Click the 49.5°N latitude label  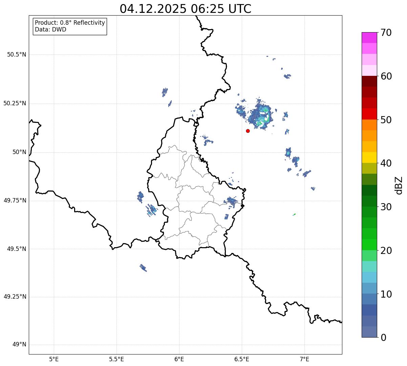tap(17, 249)
